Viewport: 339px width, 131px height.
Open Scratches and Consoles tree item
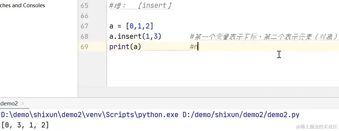tap(22, 5)
